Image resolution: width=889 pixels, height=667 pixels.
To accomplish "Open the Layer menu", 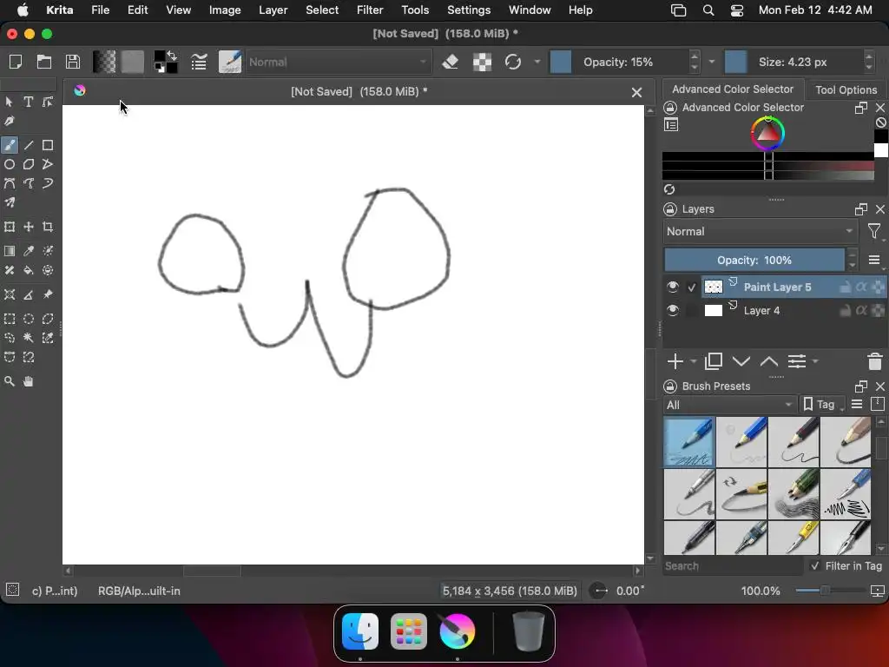I will point(273,10).
